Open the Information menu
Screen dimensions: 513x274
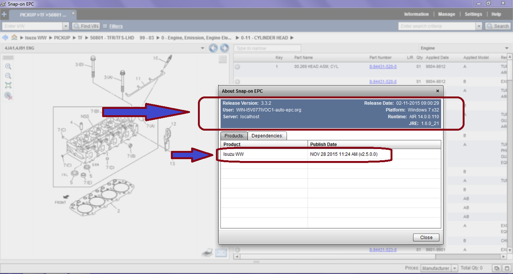(416, 14)
